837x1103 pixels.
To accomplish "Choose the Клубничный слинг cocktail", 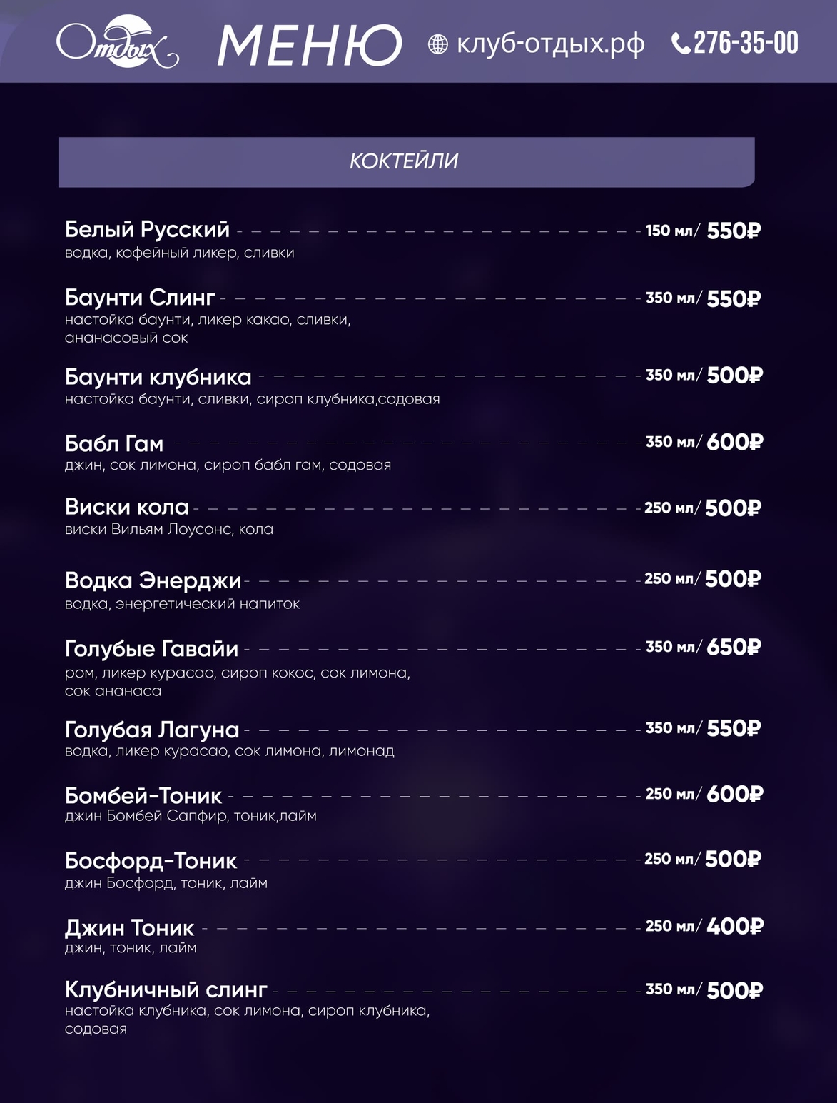I will 166,989.
